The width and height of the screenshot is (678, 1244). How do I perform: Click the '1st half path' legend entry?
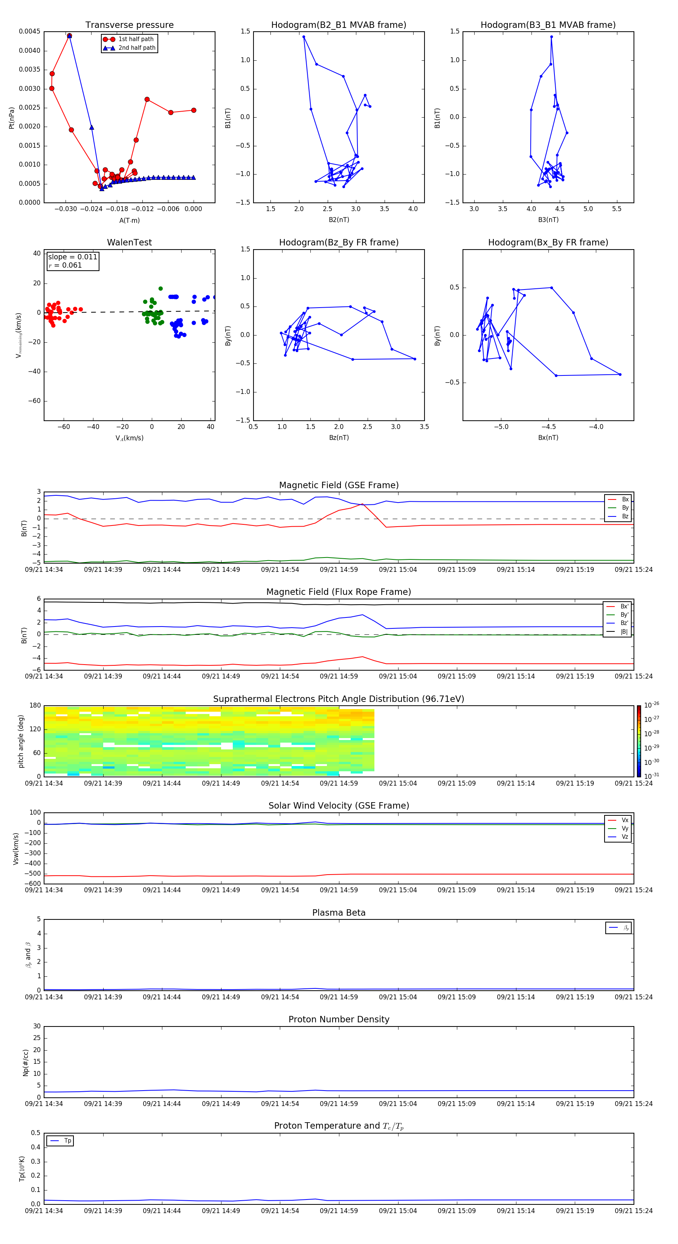coord(128,39)
